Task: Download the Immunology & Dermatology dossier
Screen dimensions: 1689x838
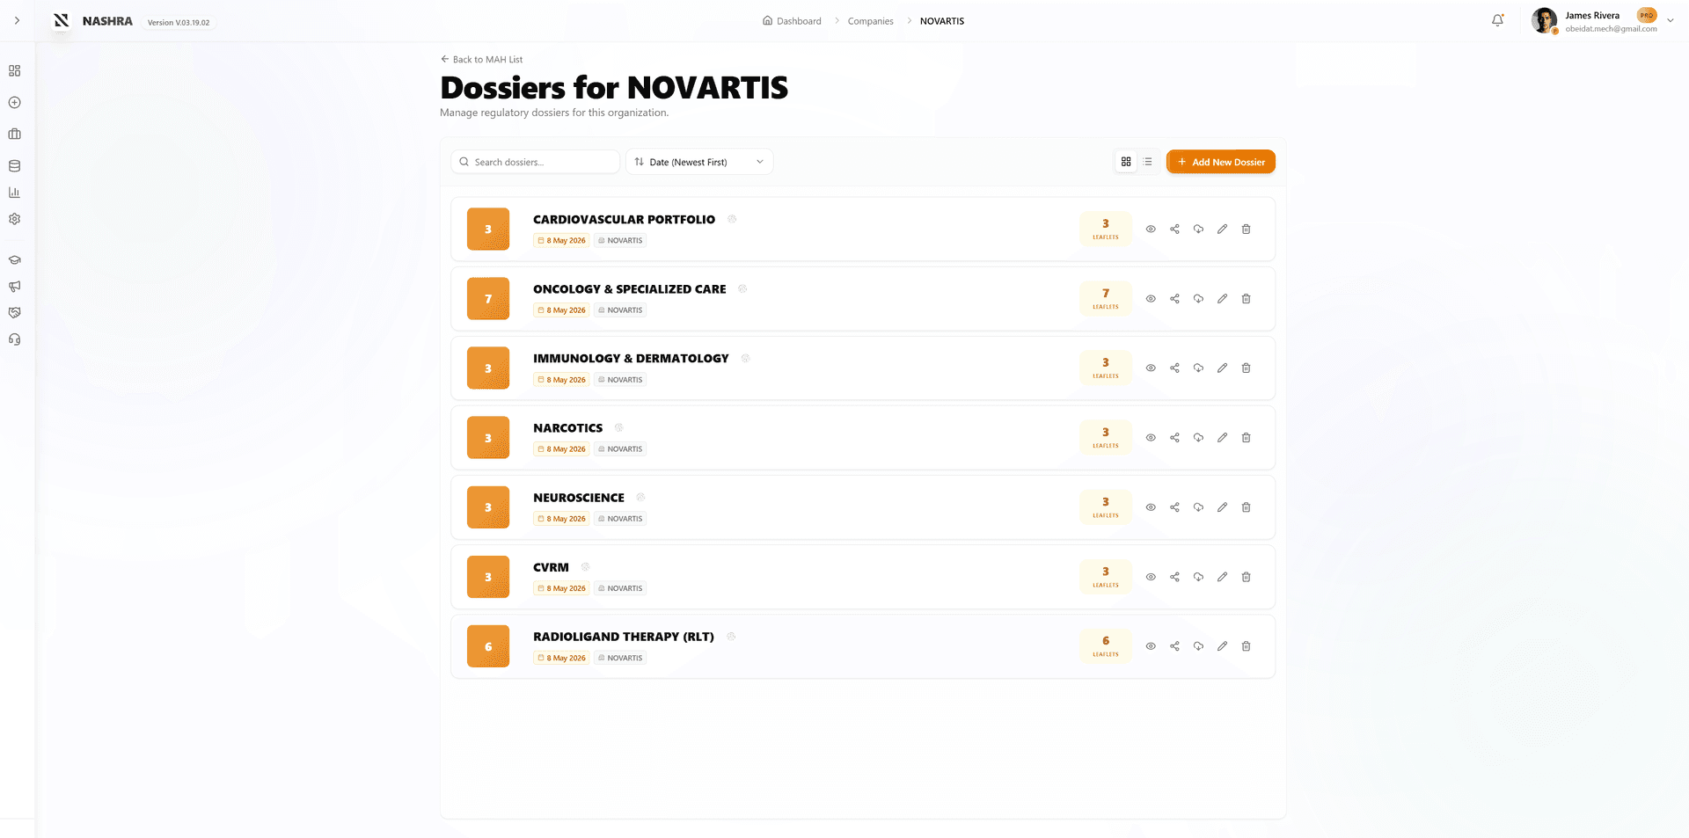Action: pos(1198,368)
